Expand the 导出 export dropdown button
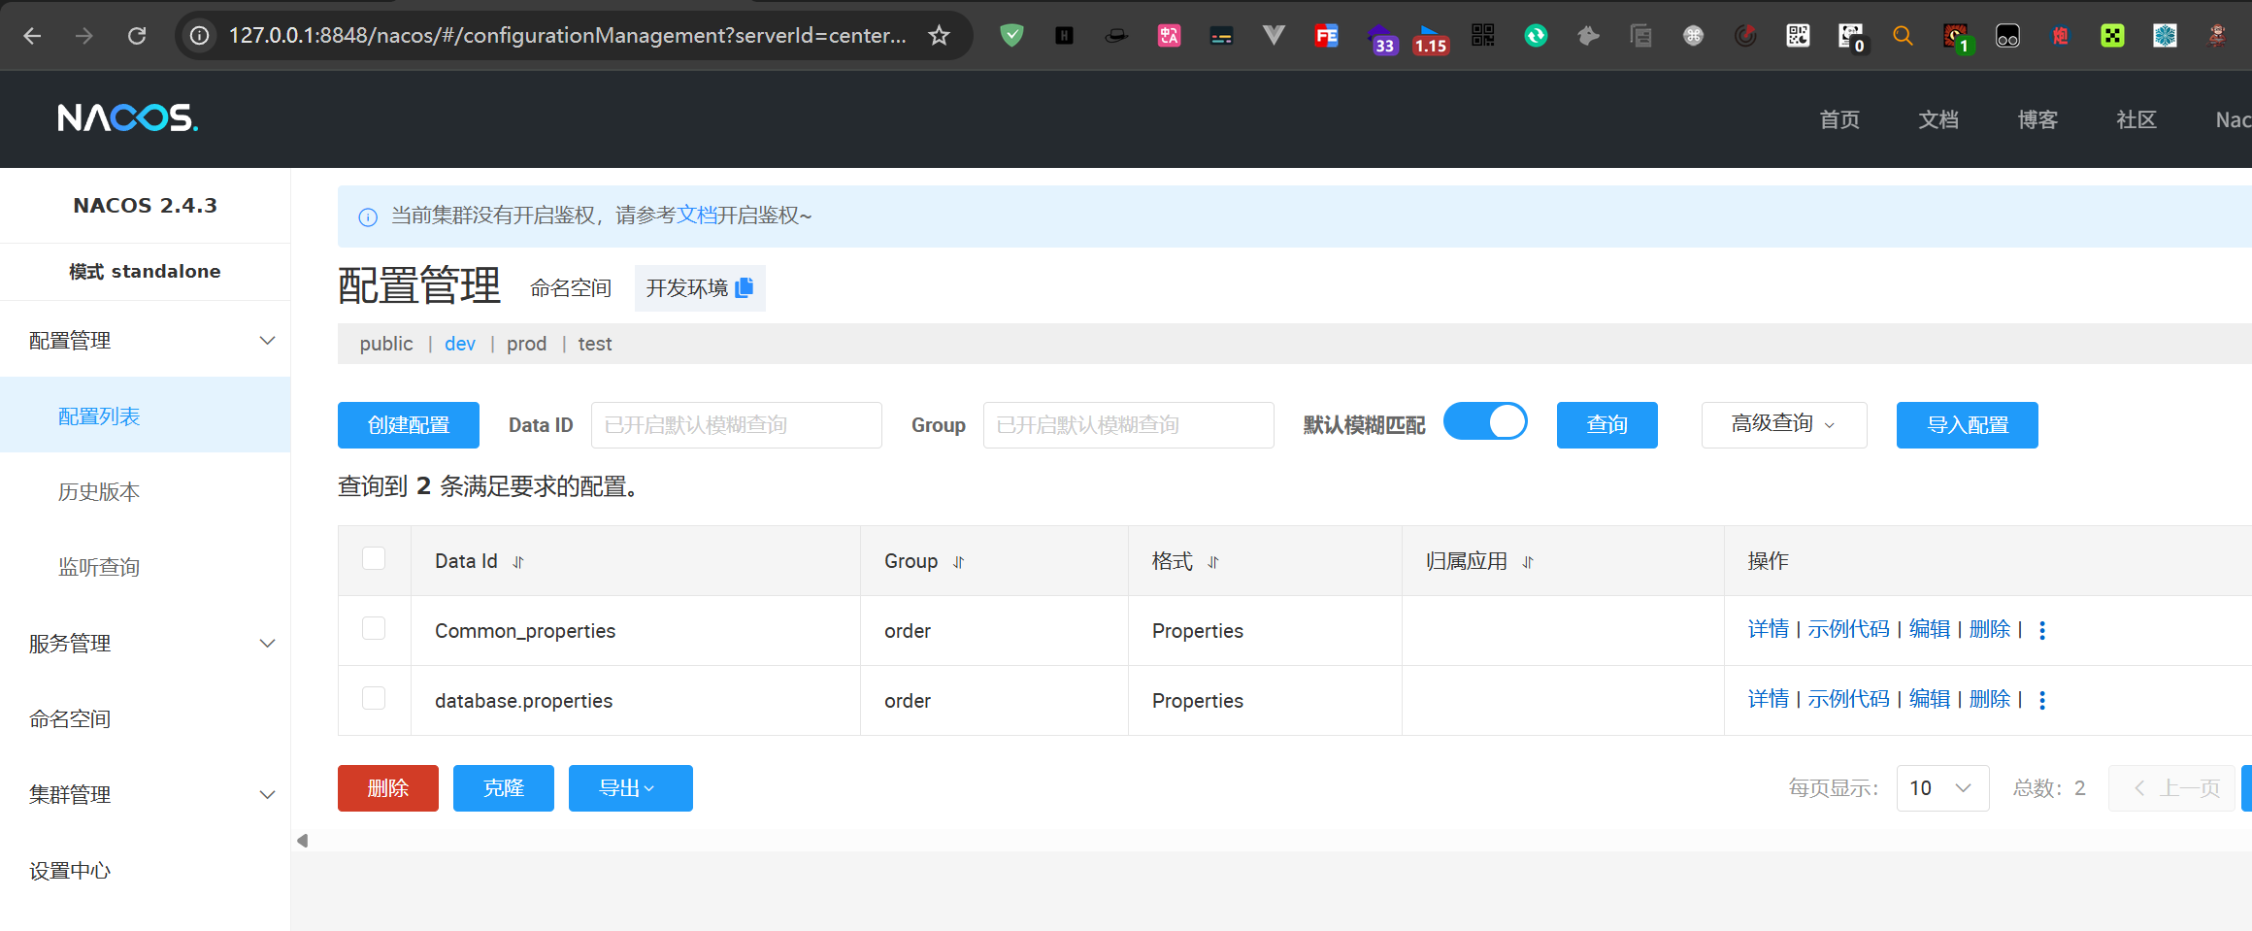The width and height of the screenshot is (2252, 931). [630, 788]
